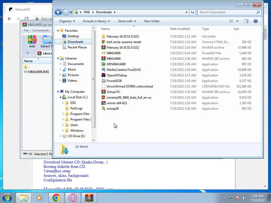Open recent pages dropdown near nav arrows
The image size is (271, 203).
click(x=71, y=12)
